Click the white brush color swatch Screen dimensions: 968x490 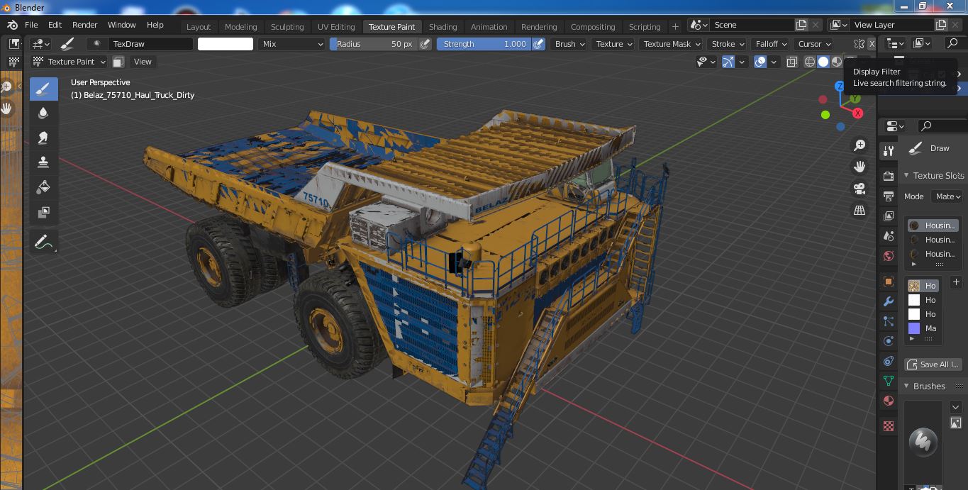[225, 44]
